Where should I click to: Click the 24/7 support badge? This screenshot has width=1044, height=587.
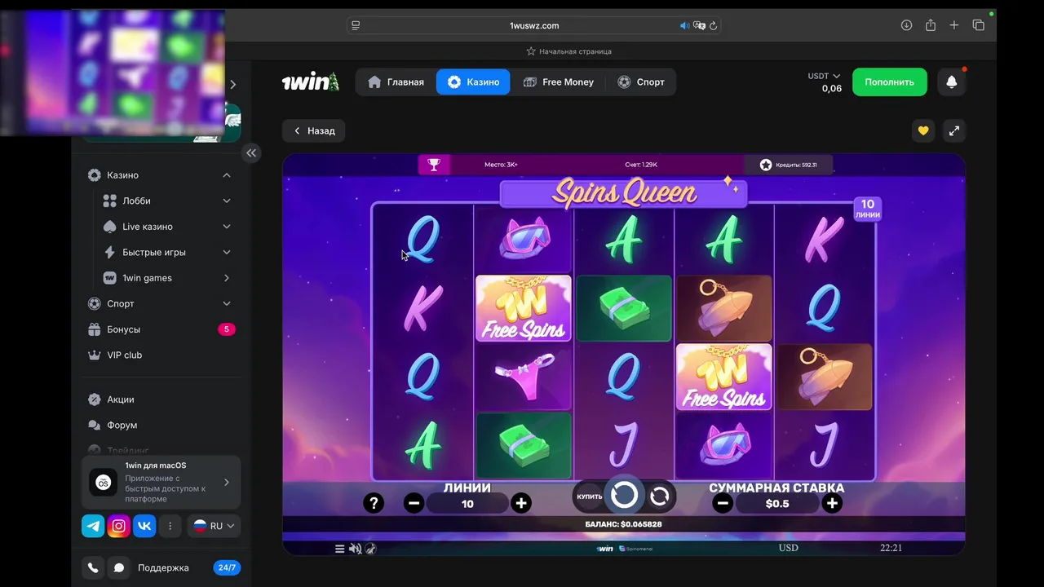pos(227,567)
